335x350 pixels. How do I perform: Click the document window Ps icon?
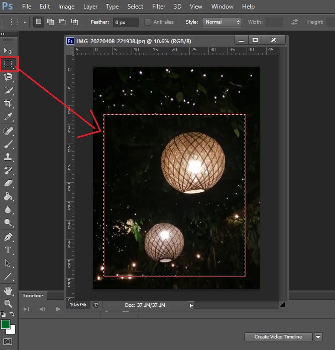[70, 41]
